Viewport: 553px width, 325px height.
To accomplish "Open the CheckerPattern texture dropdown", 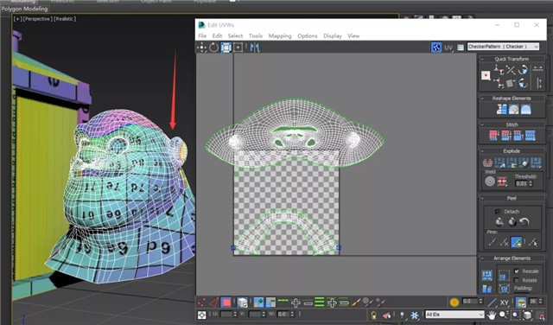I will coord(503,47).
